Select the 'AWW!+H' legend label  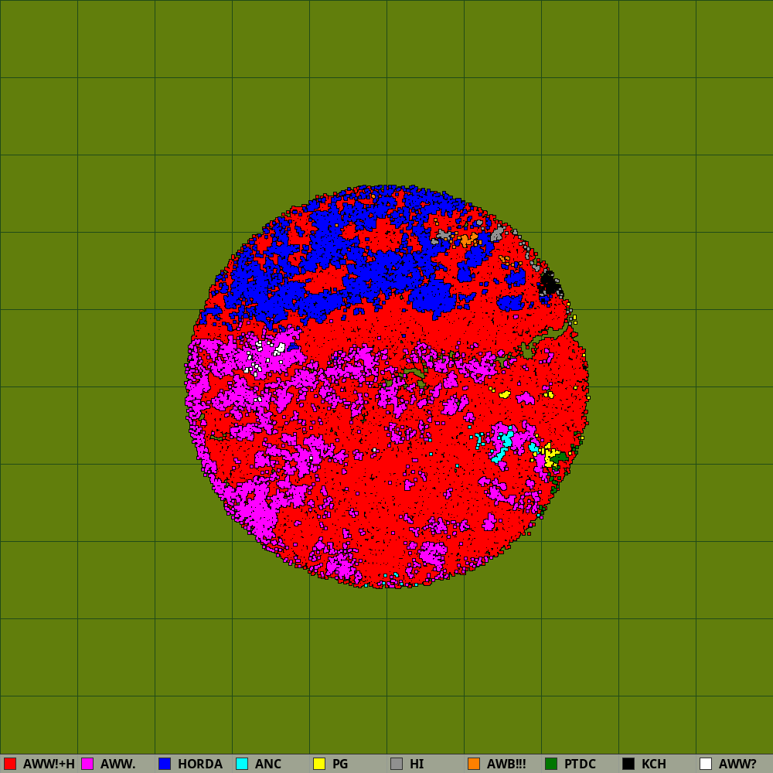[x=49, y=764]
